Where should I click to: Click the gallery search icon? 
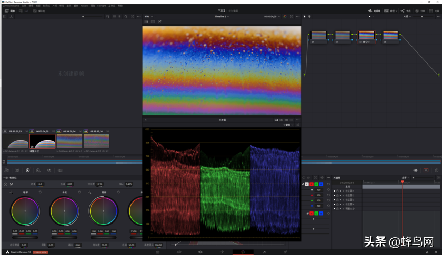coord(126,16)
